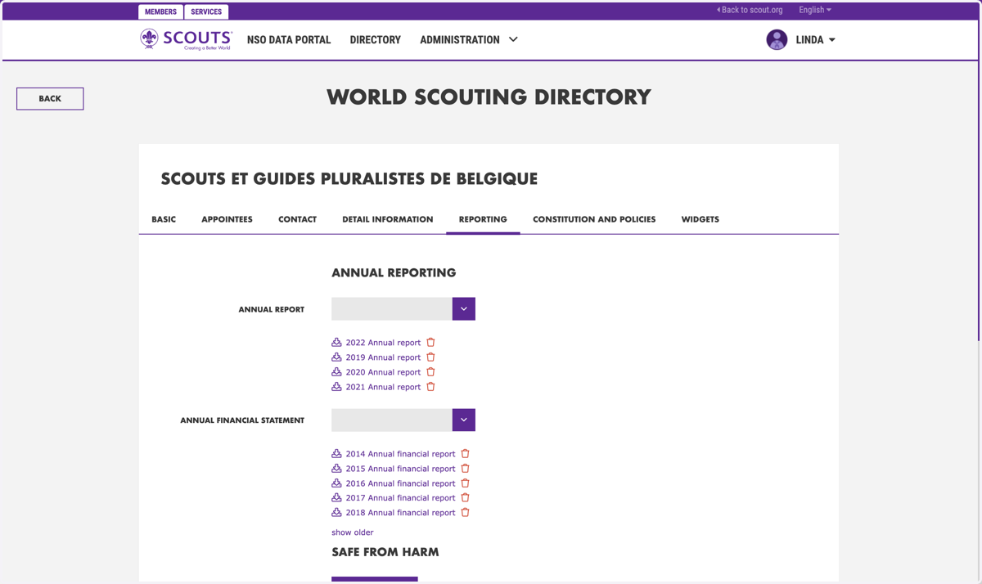Delete the 2016 Annual financial report
This screenshot has height=584, width=982.
click(465, 483)
